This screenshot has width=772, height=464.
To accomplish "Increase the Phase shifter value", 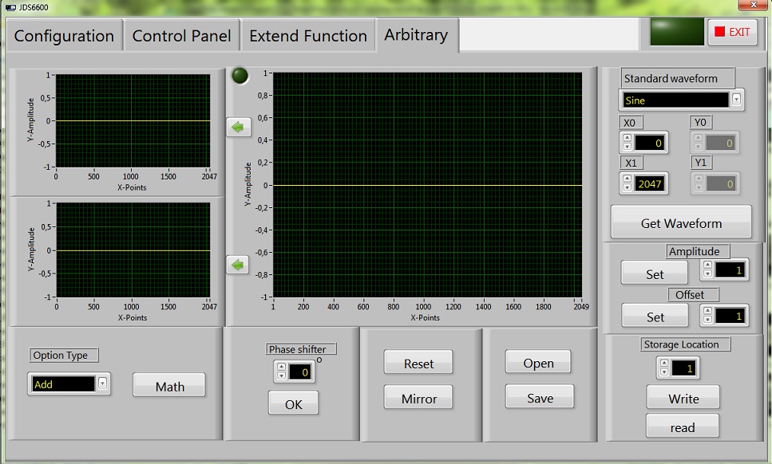I will 281,368.
